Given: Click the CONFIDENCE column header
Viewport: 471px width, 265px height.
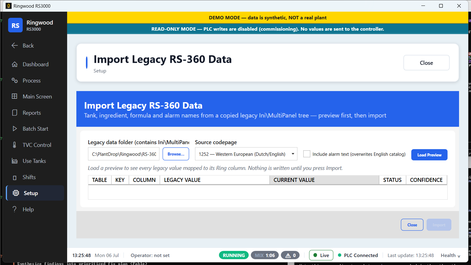Looking at the screenshot, I should [426, 180].
